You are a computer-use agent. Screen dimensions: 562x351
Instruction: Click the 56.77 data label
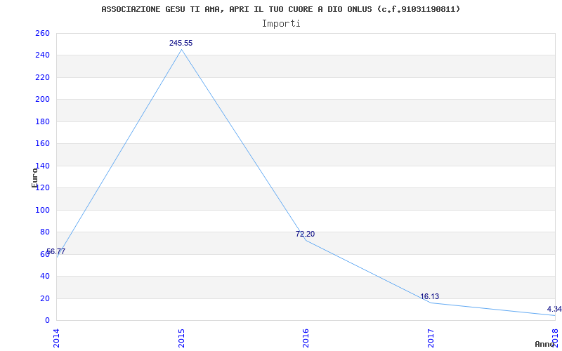pyautogui.click(x=56, y=251)
